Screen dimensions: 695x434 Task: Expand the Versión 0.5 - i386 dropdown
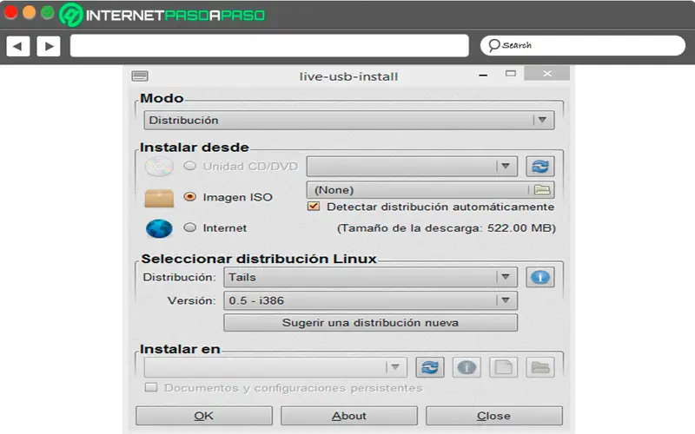tap(371, 300)
